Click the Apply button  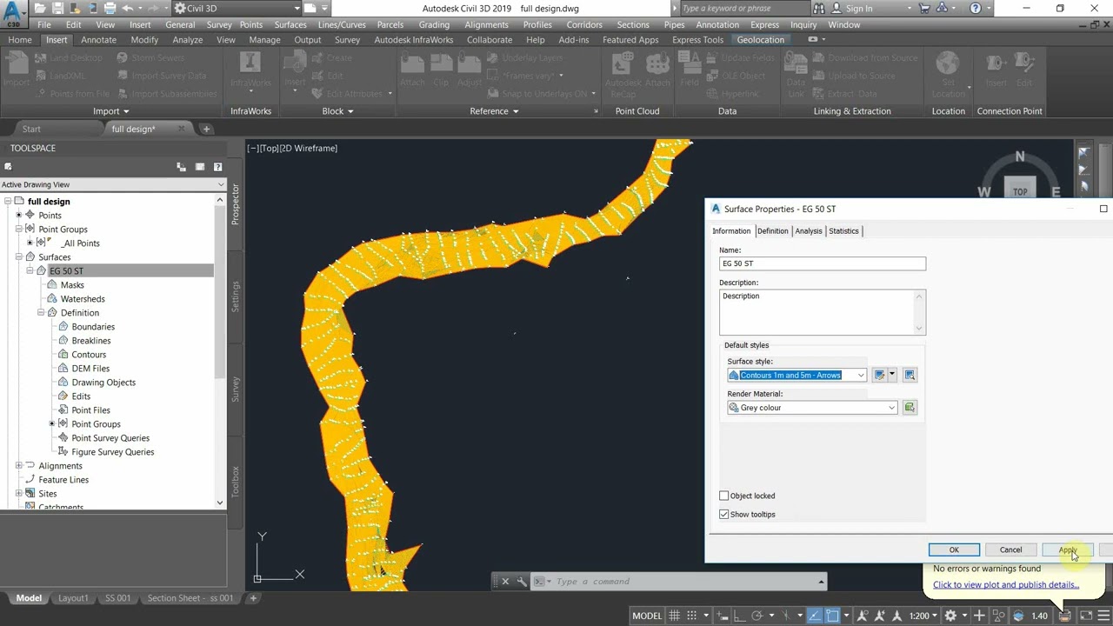(1068, 549)
